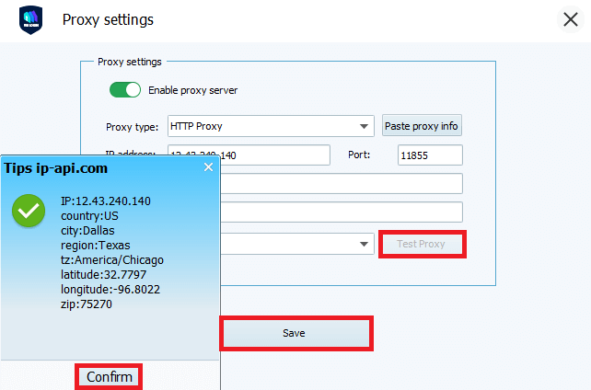Close the Proxy settings window
Screen dimensions: 591x390
point(570,20)
